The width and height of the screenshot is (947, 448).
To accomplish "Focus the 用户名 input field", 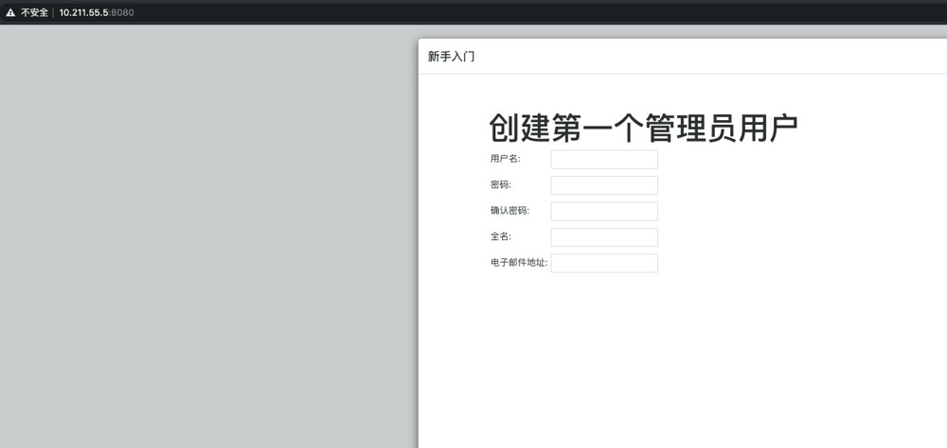I will pos(604,160).
